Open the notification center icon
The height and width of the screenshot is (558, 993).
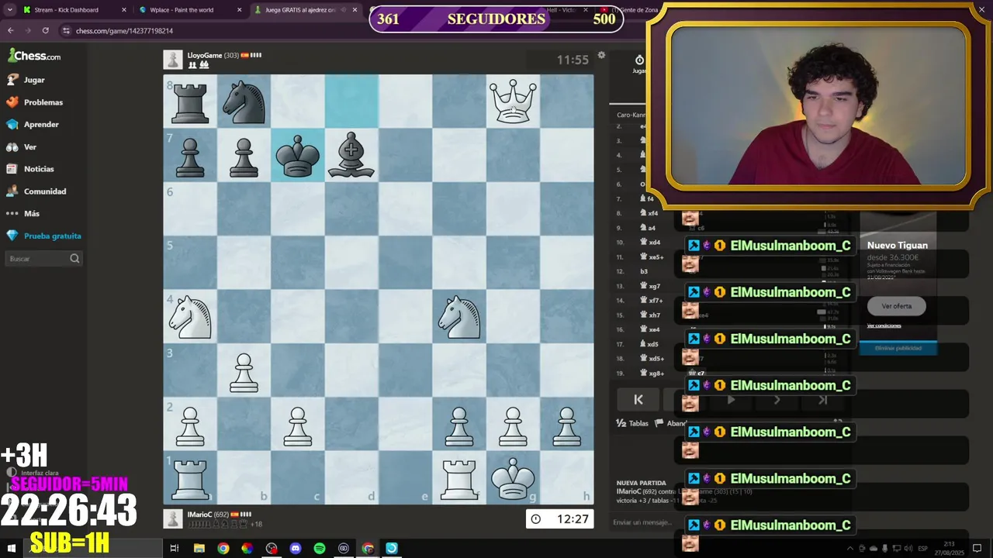point(977,549)
